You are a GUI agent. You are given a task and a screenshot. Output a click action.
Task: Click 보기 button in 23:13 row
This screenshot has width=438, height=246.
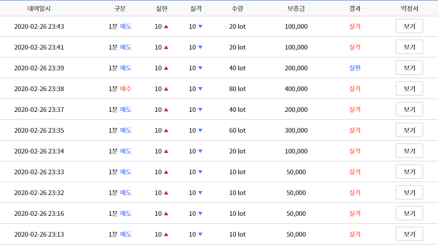409,234
